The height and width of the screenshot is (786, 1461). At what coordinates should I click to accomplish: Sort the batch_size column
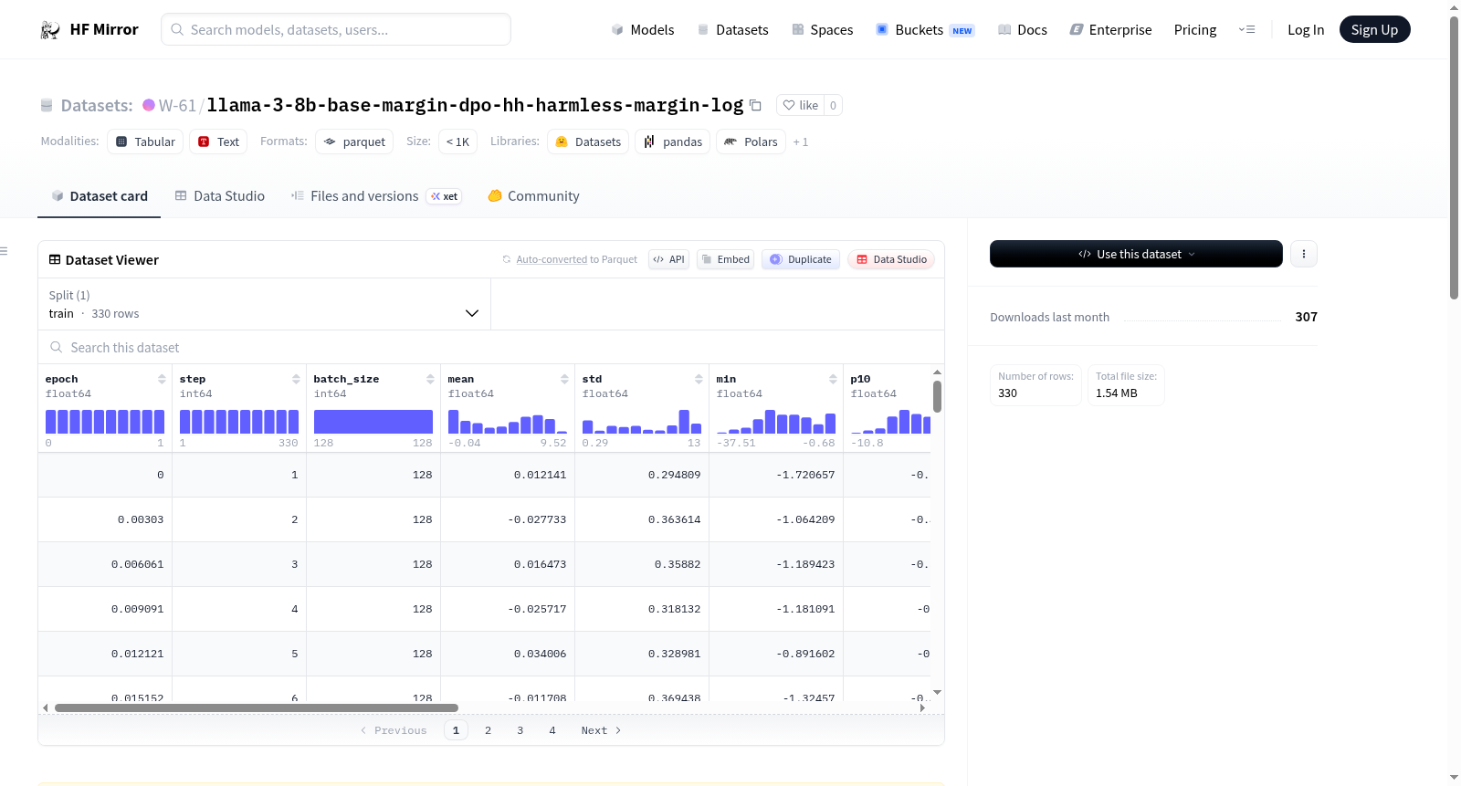click(430, 379)
